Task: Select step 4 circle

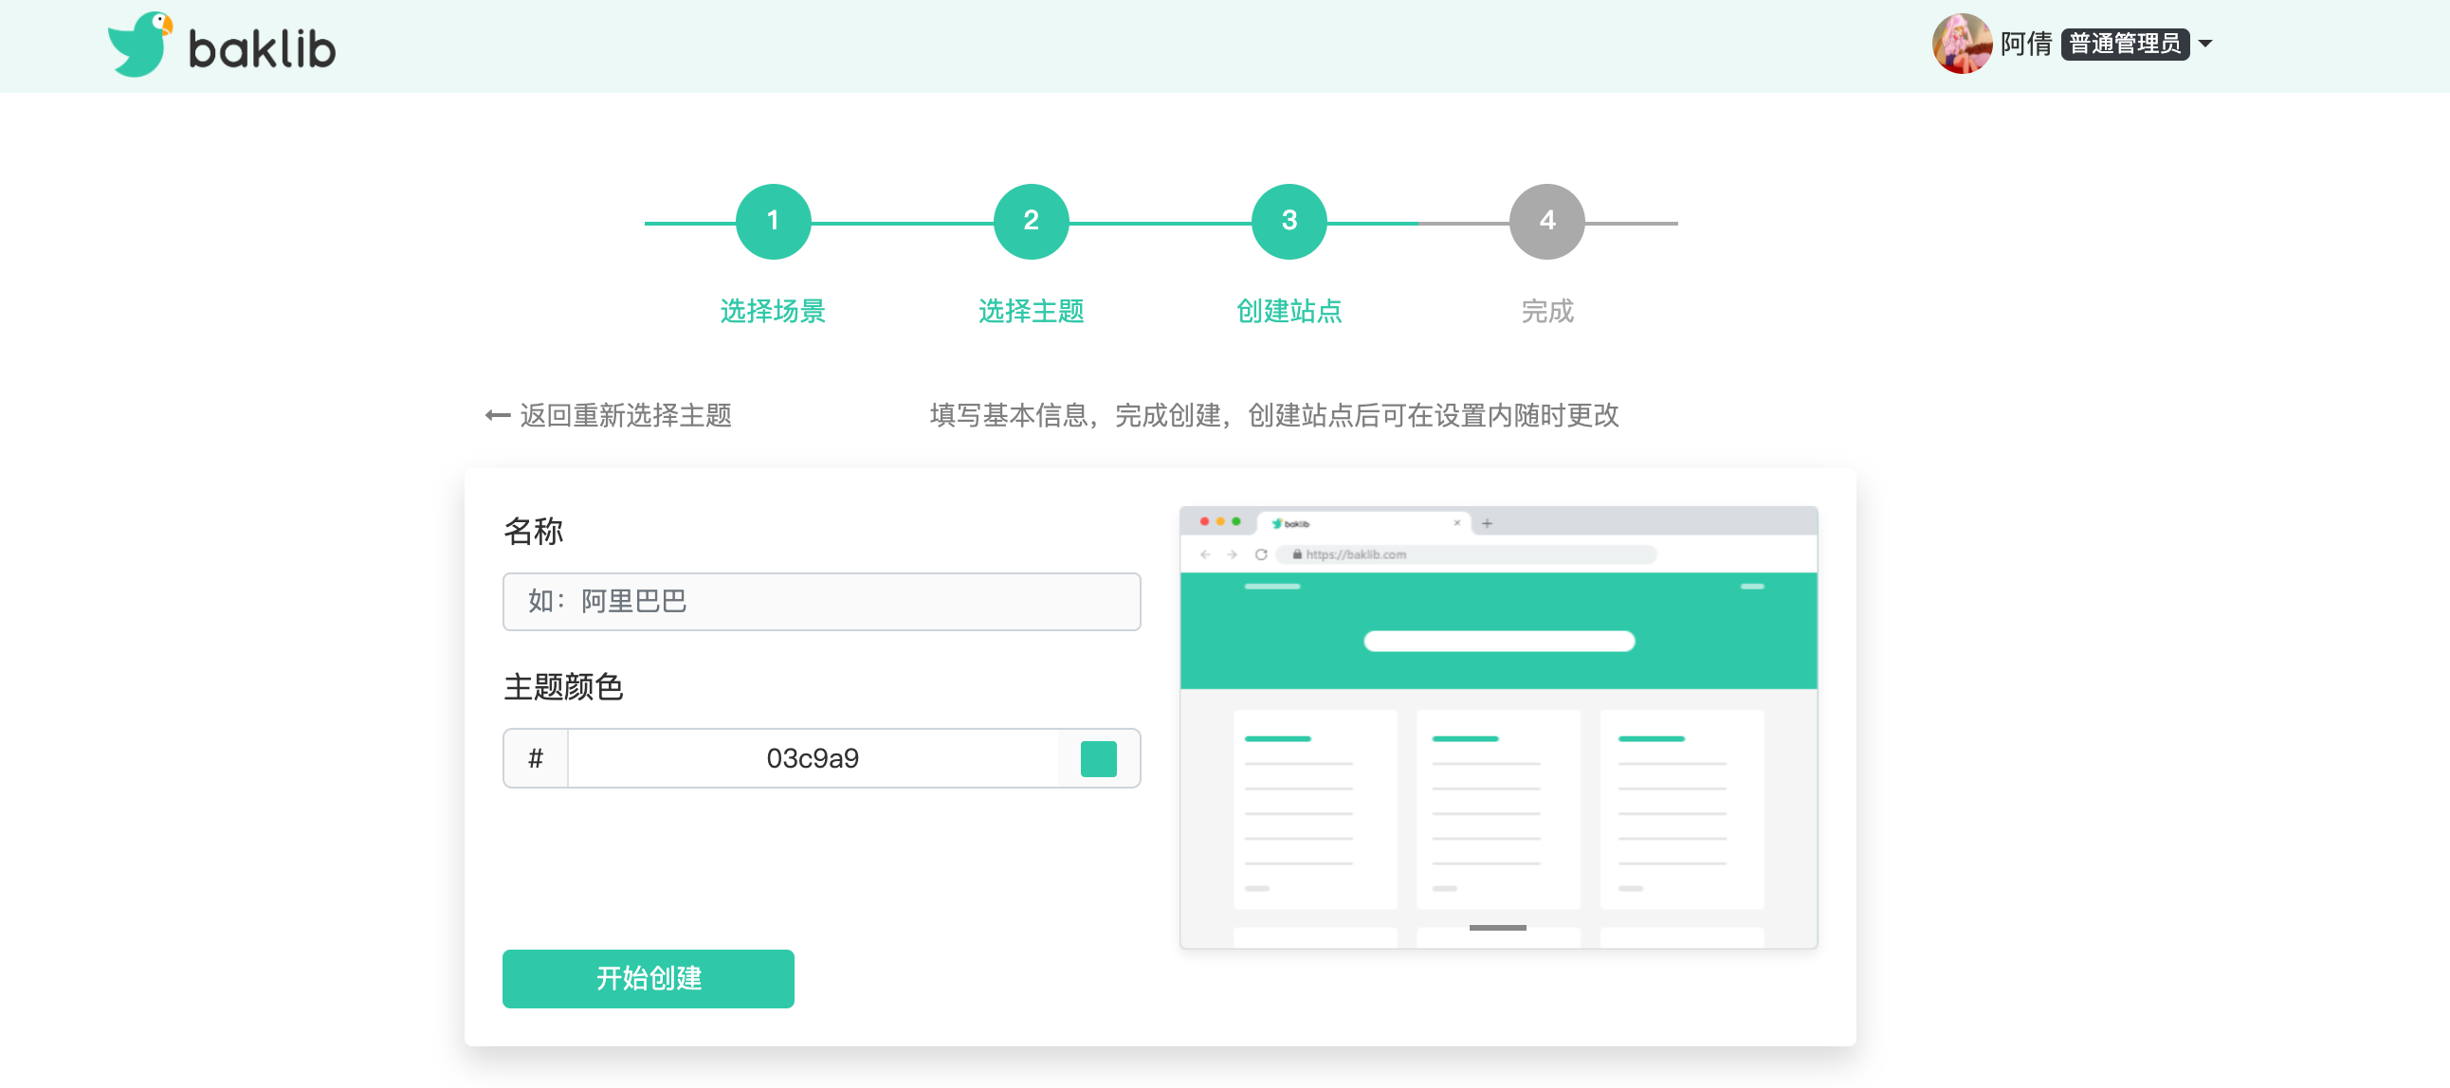Action: (1546, 221)
